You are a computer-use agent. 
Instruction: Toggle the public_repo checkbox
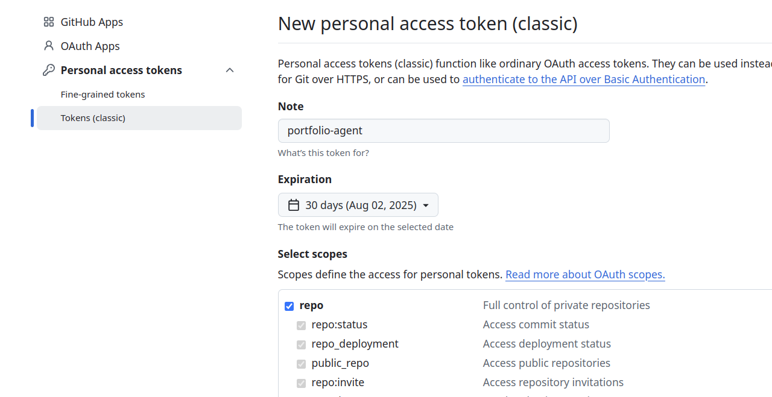[x=302, y=364]
